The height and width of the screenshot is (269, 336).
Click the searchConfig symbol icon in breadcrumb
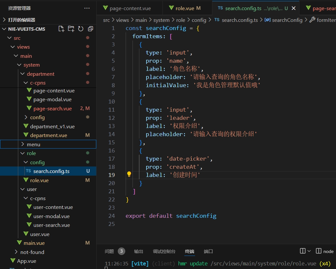[x=267, y=20]
